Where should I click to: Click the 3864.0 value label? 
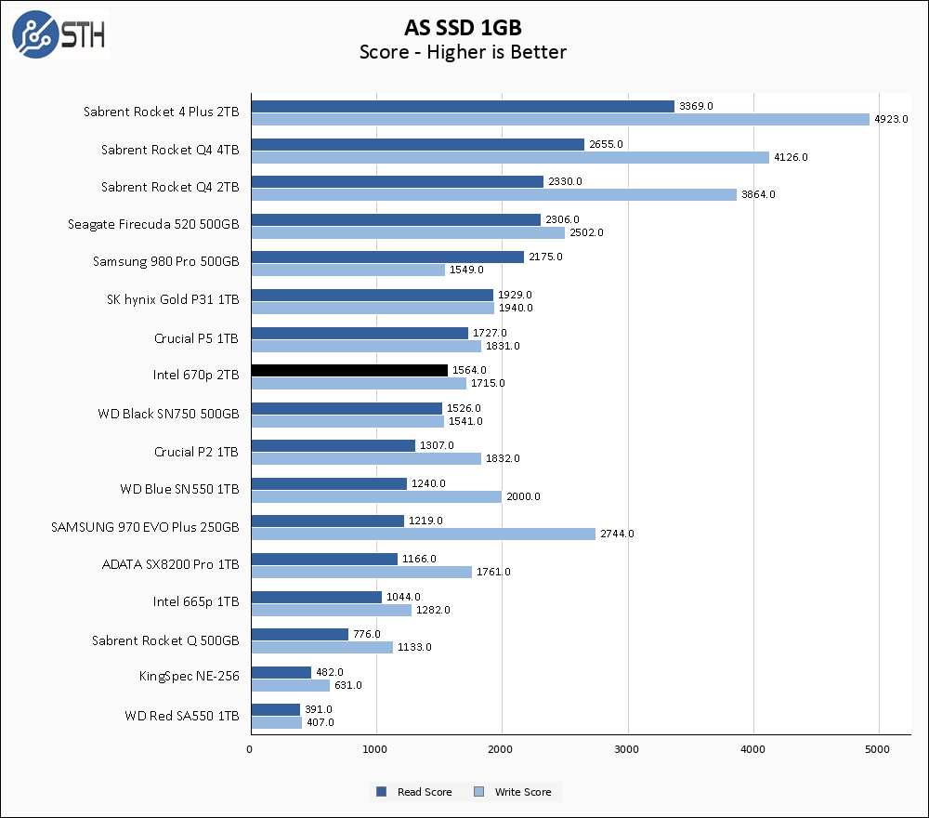[758, 194]
